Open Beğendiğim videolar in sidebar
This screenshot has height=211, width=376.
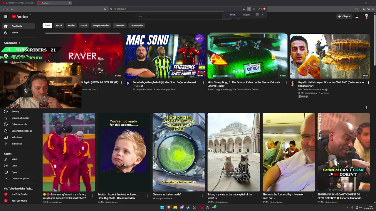coord(18,131)
